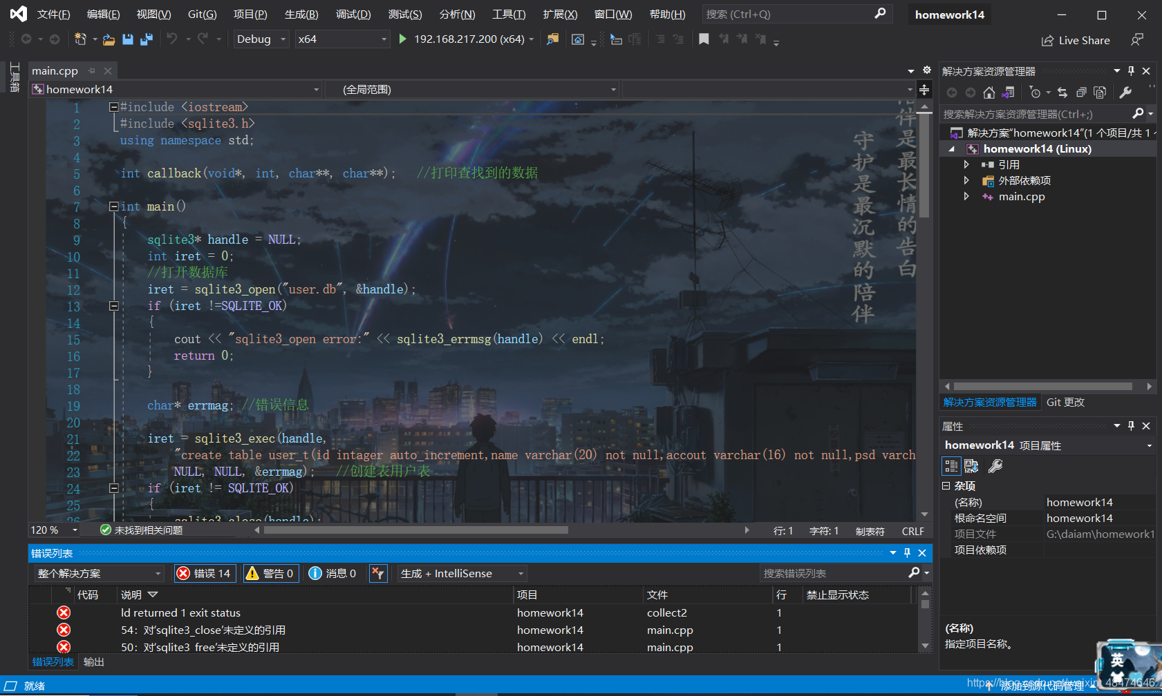The image size is (1162, 696).
Task: Click the Open File folder icon
Action: click(109, 39)
